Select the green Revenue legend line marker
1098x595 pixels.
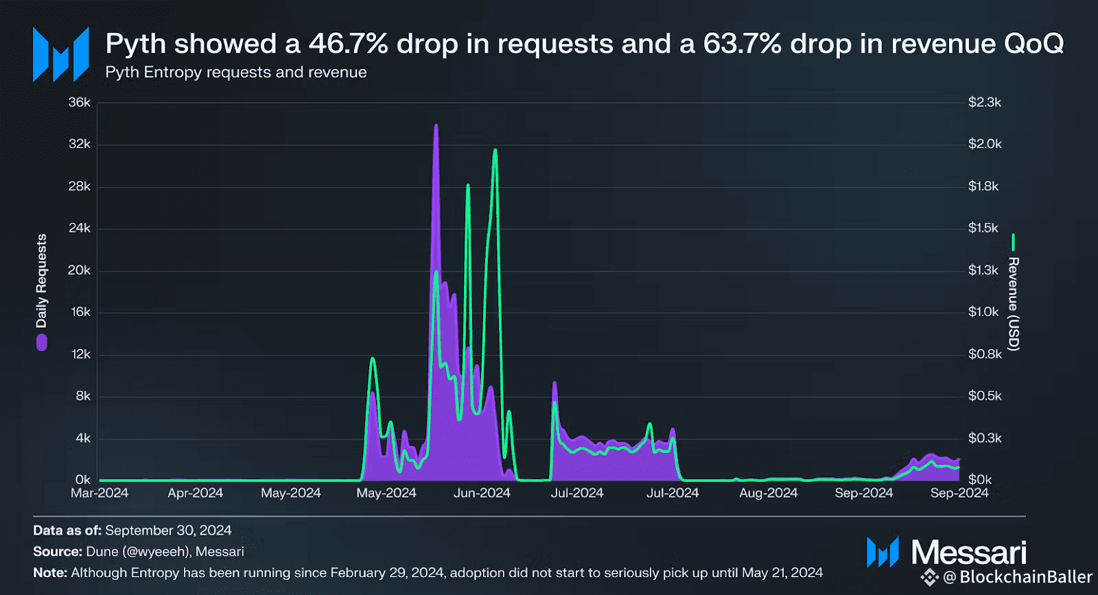[x=1013, y=243]
